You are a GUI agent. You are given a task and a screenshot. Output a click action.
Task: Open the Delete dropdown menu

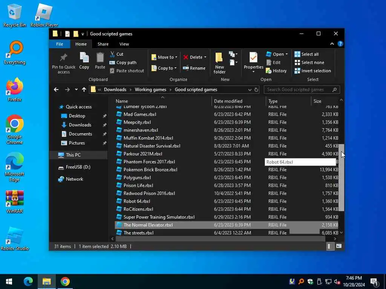pyautogui.click(x=195, y=57)
